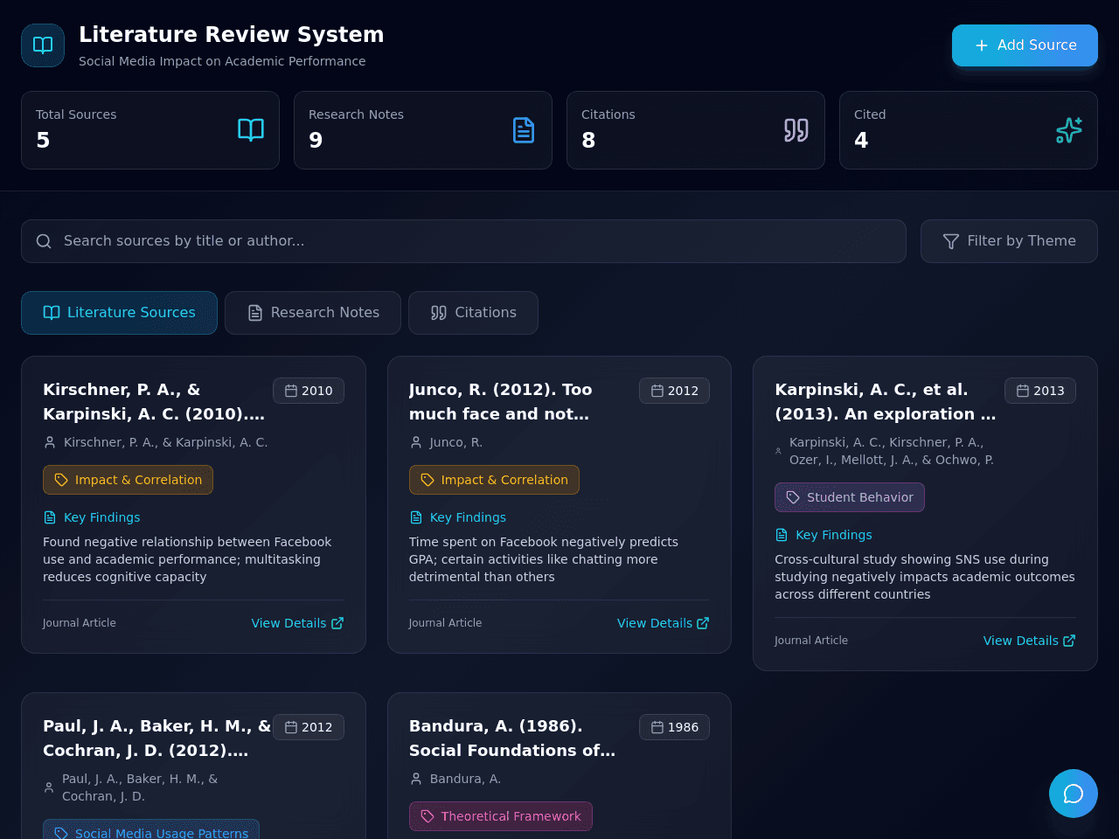Click the Junco, R. (2012) card title
The height and width of the screenshot is (839, 1119).
tap(501, 402)
